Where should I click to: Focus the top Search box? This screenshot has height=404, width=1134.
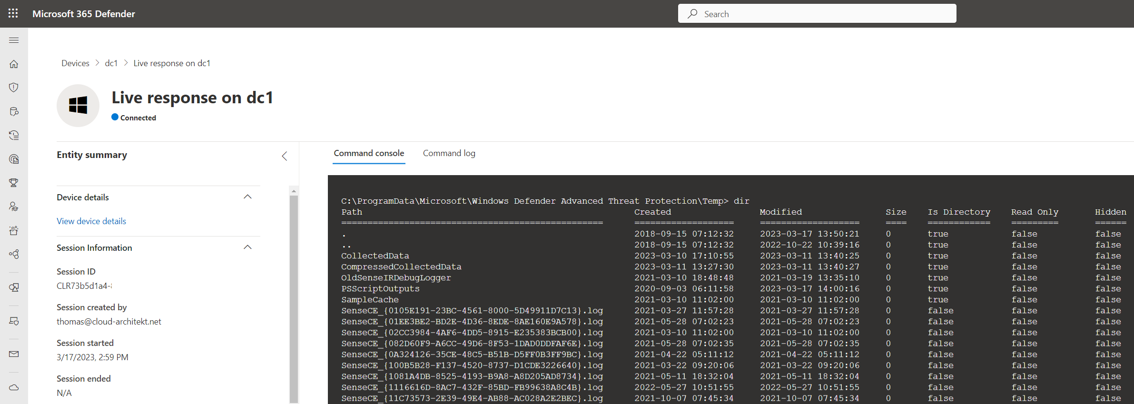pos(817,14)
